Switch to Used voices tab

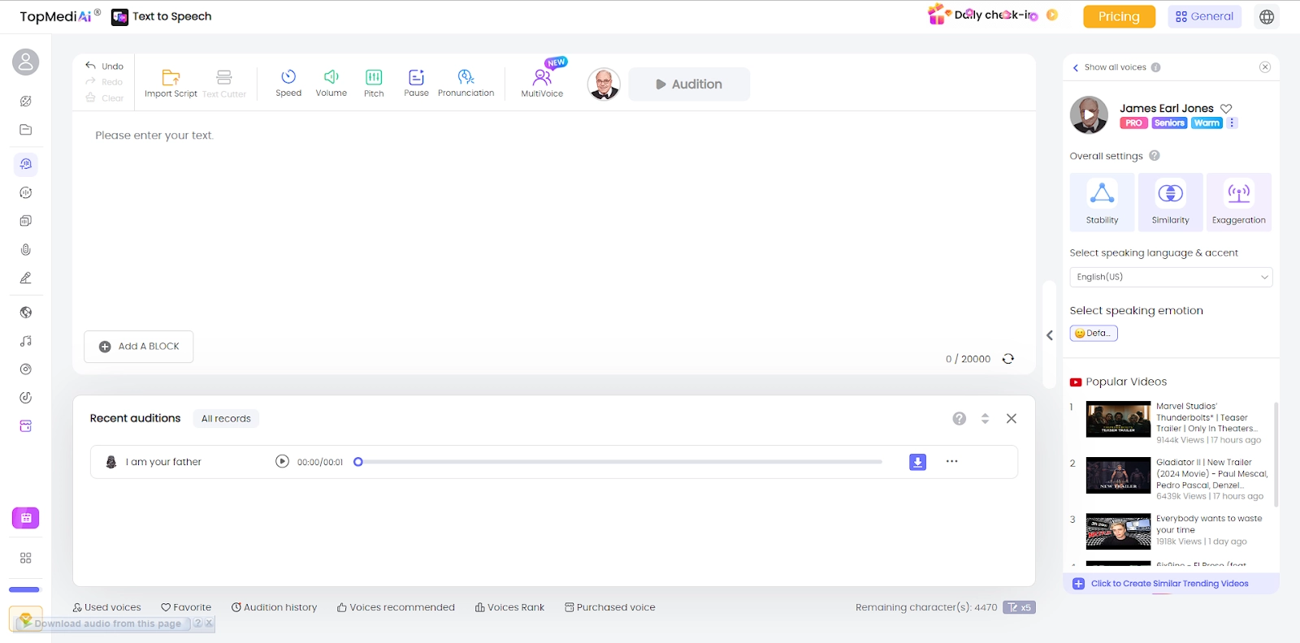pyautogui.click(x=106, y=607)
